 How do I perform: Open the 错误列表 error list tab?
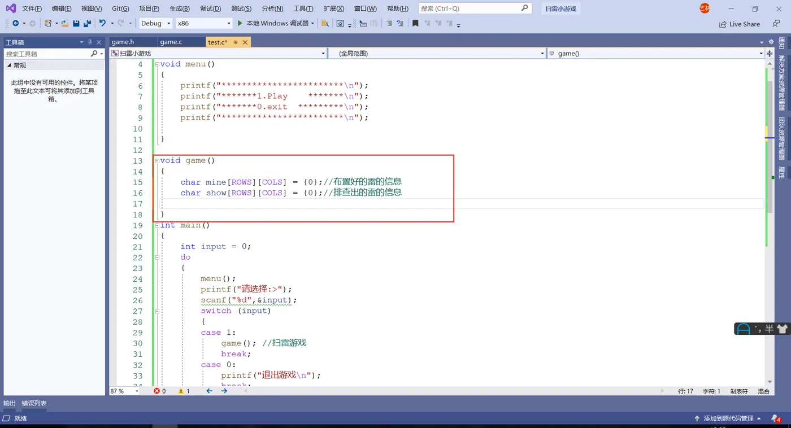click(34, 403)
